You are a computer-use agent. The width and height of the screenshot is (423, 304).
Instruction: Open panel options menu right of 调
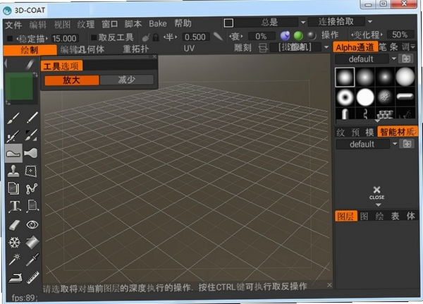412,47
